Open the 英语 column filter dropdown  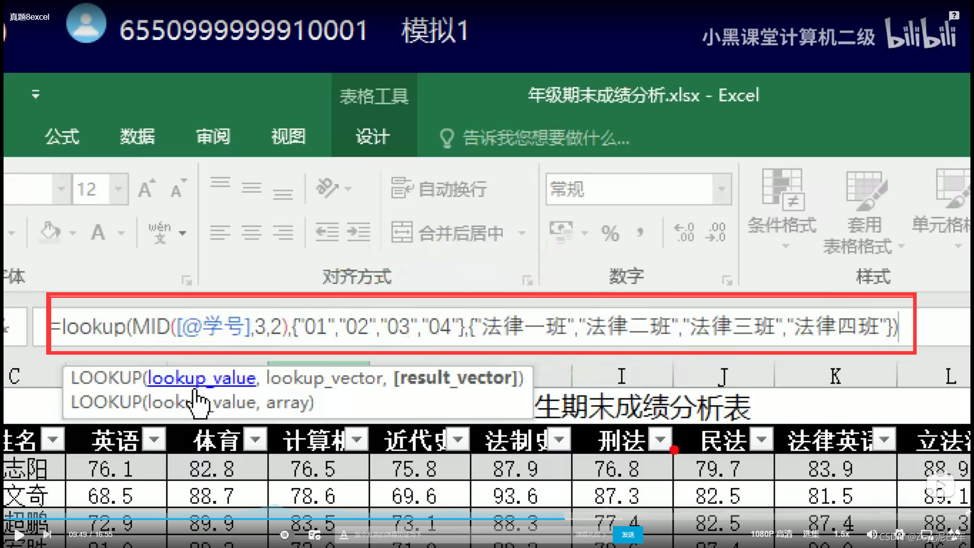(x=154, y=439)
